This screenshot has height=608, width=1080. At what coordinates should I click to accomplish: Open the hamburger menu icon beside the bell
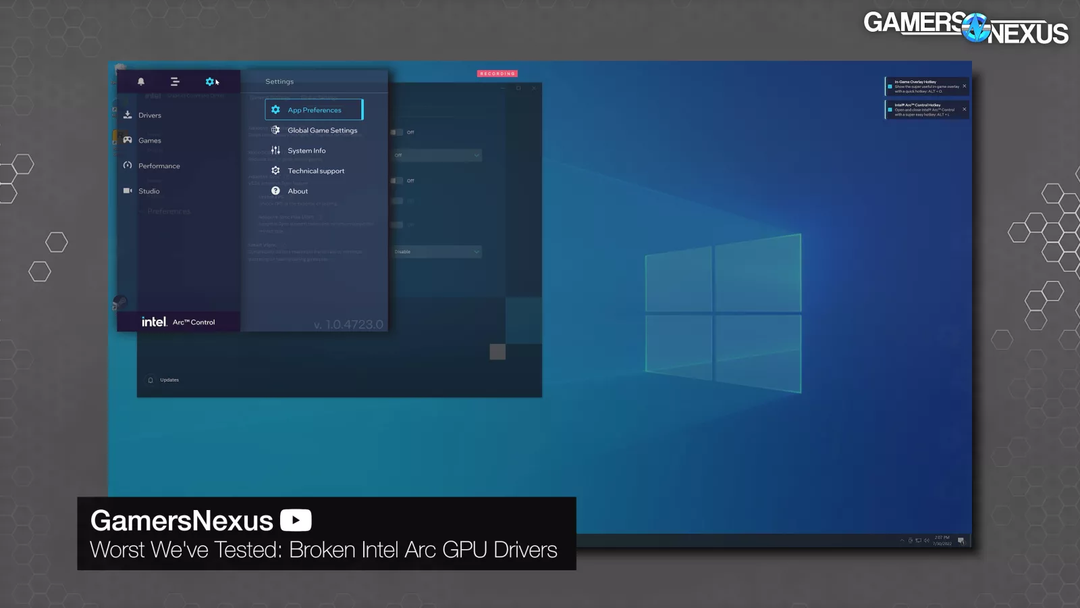coord(175,82)
